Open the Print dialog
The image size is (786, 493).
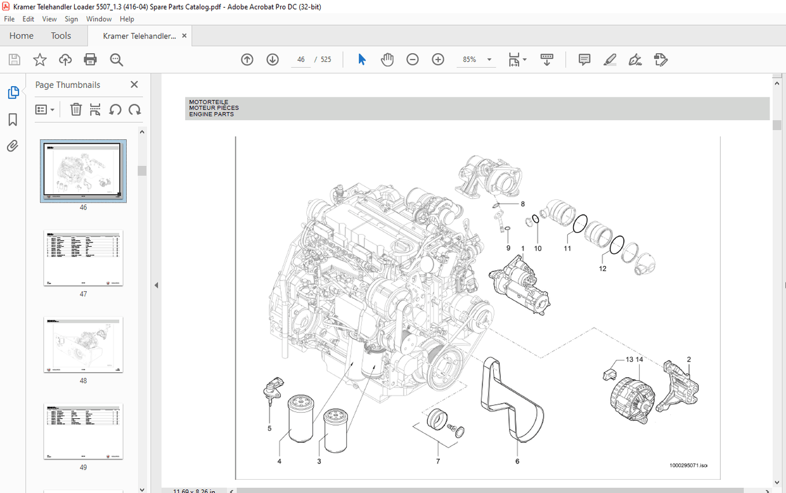(90, 59)
